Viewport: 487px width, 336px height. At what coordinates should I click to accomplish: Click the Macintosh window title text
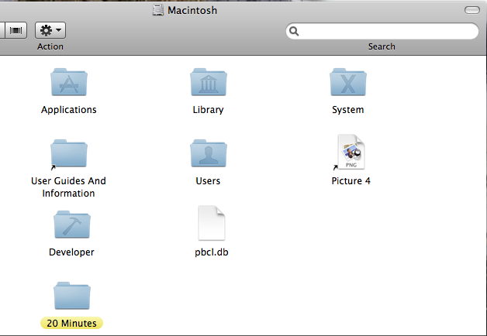tap(192, 10)
